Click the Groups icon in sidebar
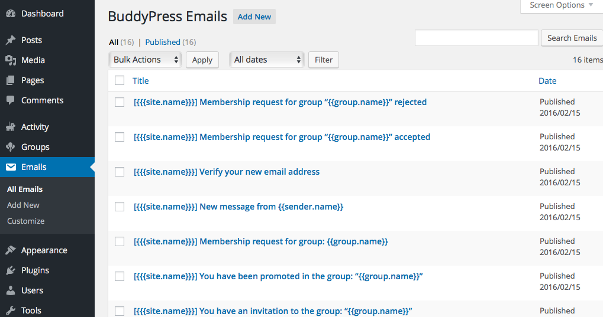The width and height of the screenshot is (603, 317). 11,147
